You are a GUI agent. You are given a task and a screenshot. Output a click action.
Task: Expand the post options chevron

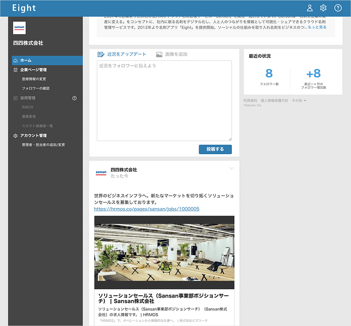coord(232,168)
